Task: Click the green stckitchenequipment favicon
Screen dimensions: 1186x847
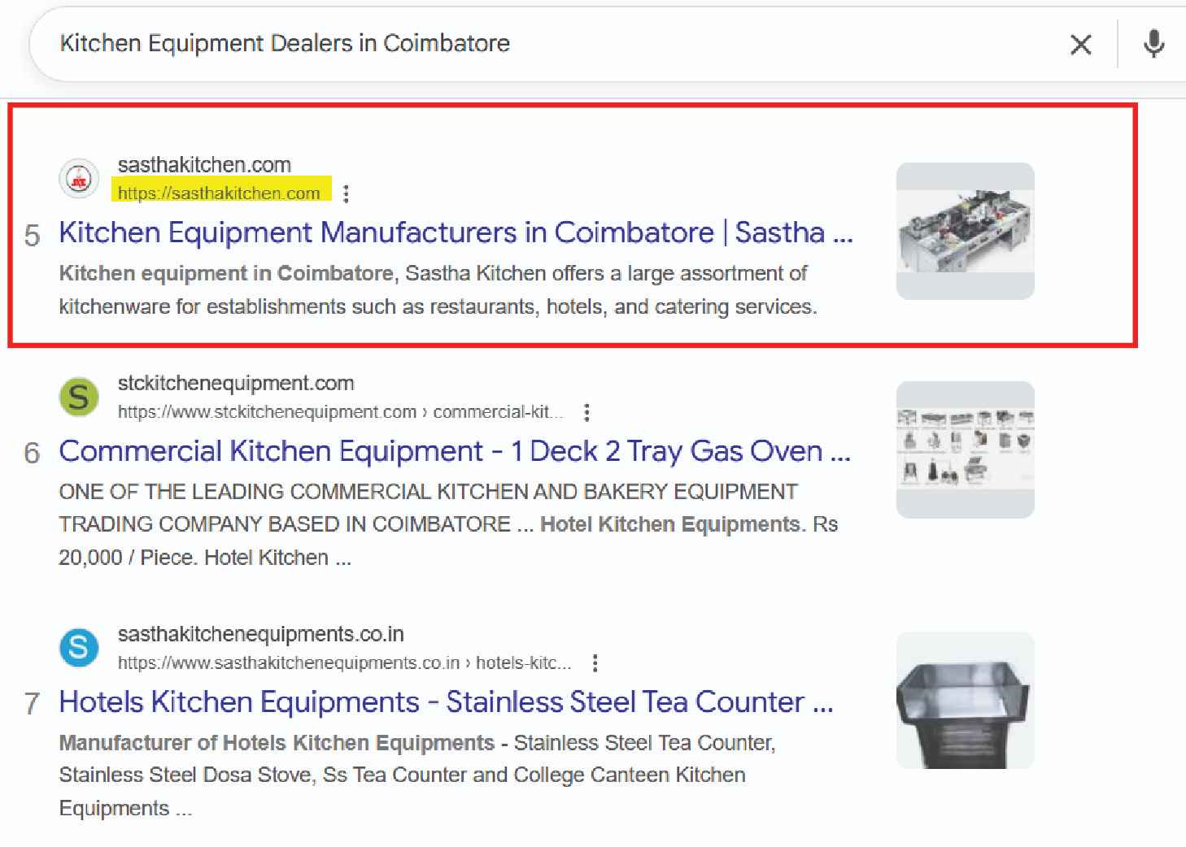Action: point(79,397)
